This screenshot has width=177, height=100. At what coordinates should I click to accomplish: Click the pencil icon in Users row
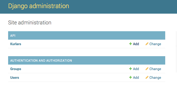(147, 77)
